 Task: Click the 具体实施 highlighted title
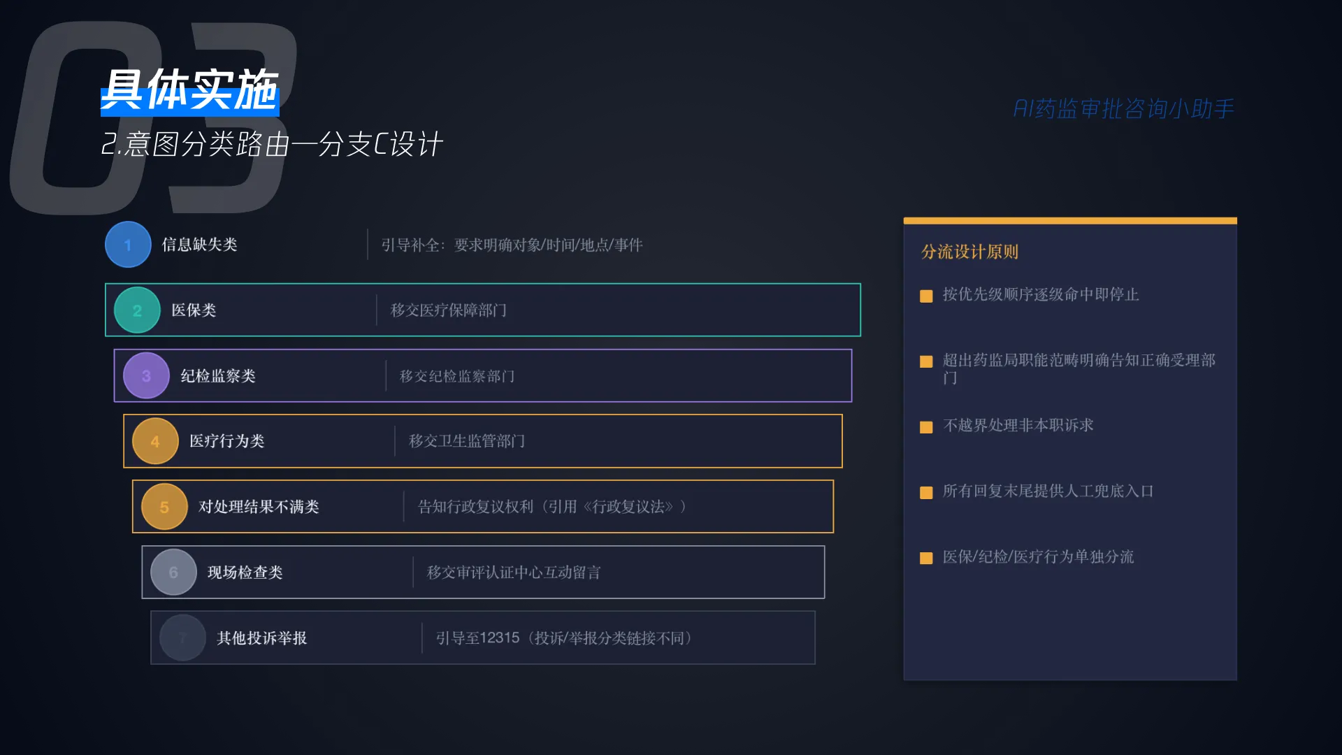pos(190,90)
